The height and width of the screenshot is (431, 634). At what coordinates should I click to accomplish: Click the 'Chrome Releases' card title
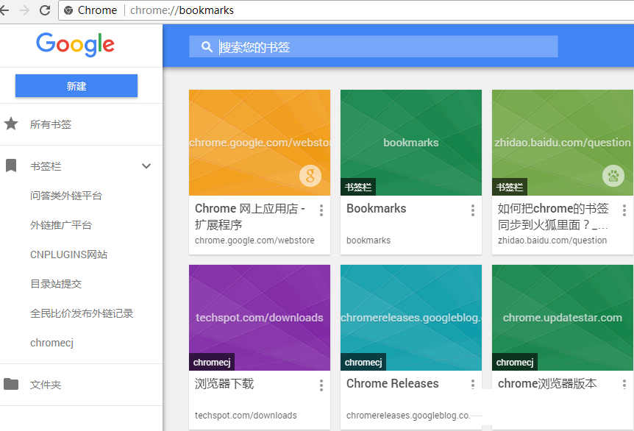point(392,383)
